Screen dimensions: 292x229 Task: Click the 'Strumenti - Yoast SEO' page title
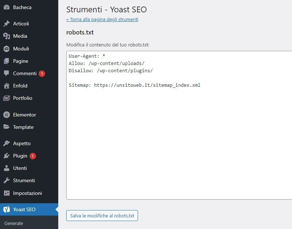coord(107,9)
